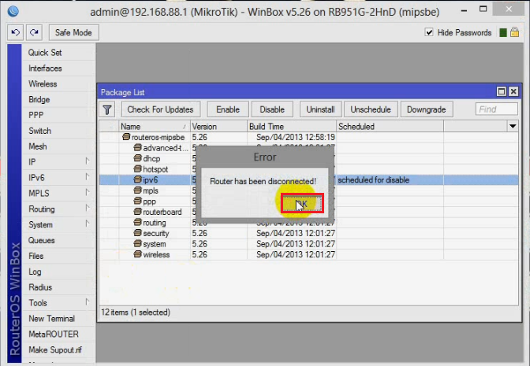Screen dimensions: 530x366
Task: Click the dhcp package icon
Action: click(137, 158)
